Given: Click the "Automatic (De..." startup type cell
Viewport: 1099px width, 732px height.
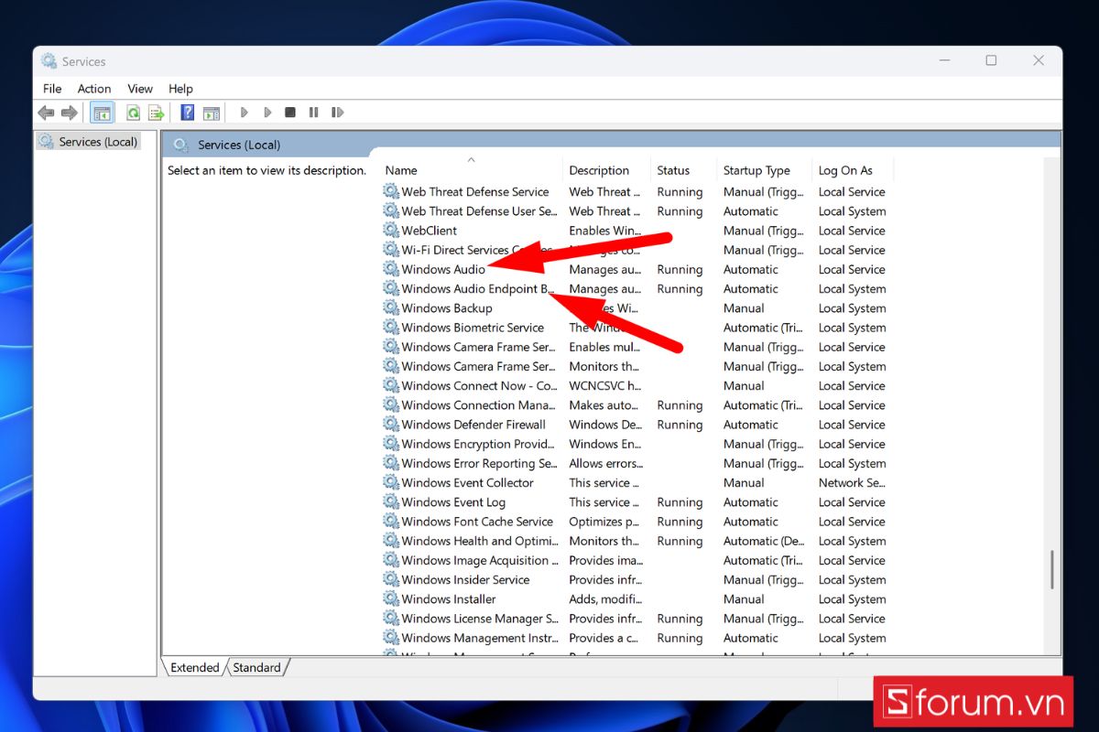Looking at the screenshot, I should (764, 541).
